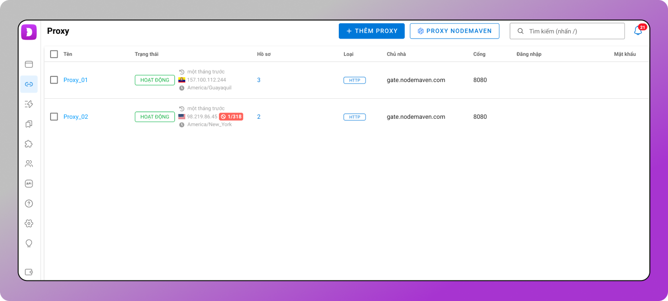668x301 pixels.
Task: Open the wallet icon in the sidebar
Action: pyautogui.click(x=29, y=272)
